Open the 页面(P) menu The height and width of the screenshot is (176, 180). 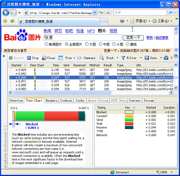pos(140,21)
